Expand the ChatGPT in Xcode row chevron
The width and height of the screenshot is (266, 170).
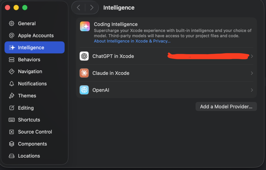(252, 56)
